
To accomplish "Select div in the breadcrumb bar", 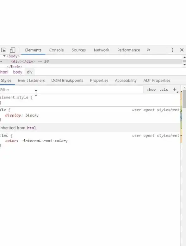I will click(30, 72).
